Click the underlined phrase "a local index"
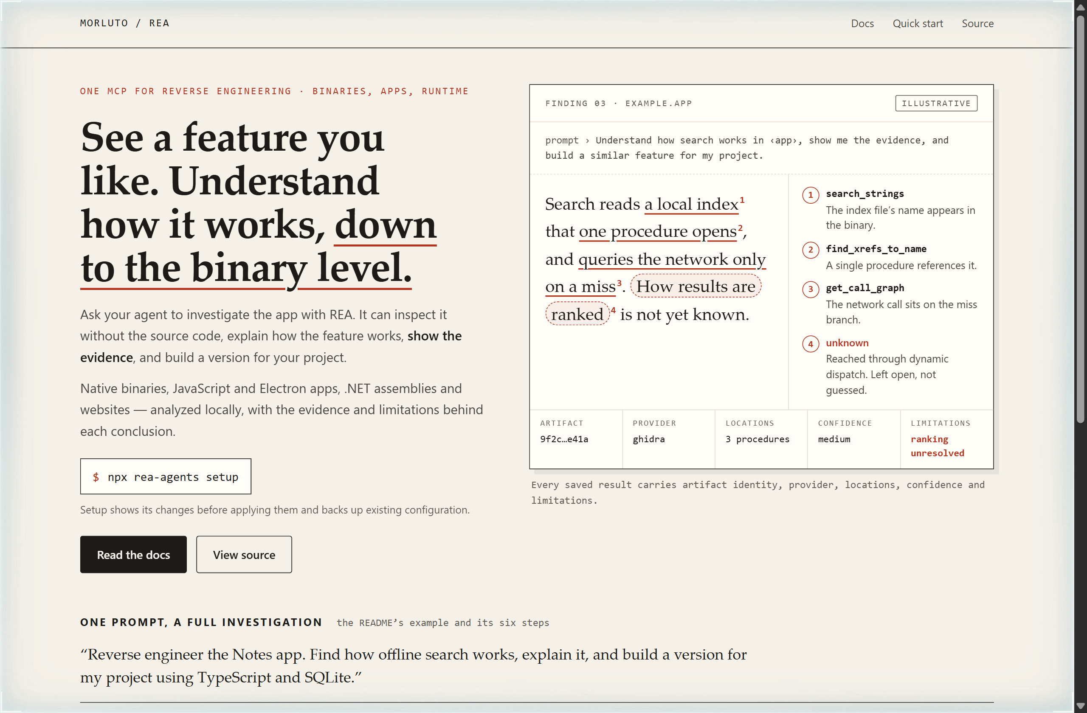The height and width of the screenshot is (713, 1087). (x=691, y=204)
